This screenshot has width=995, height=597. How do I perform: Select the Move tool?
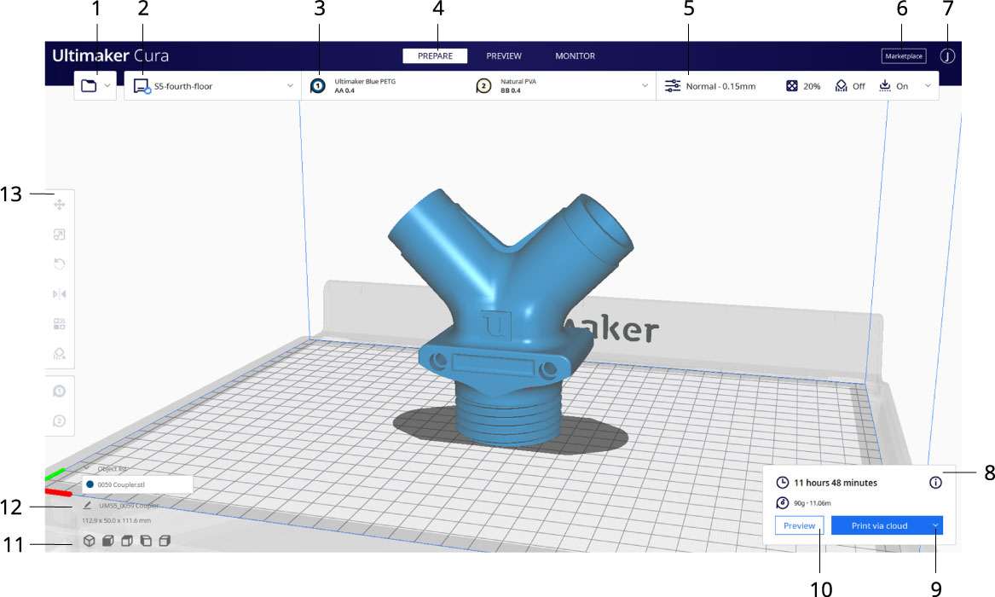coord(59,204)
